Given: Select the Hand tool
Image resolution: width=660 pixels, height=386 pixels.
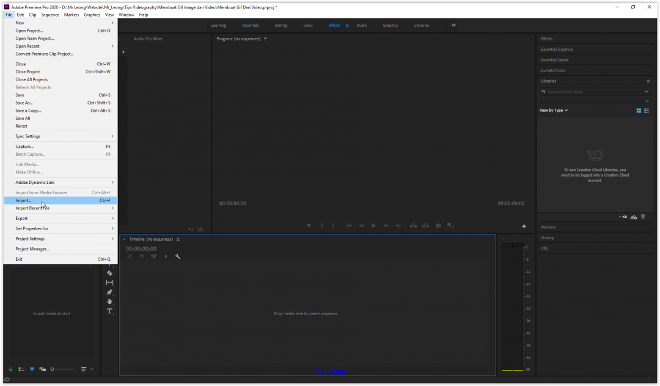Looking at the screenshot, I should point(110,302).
